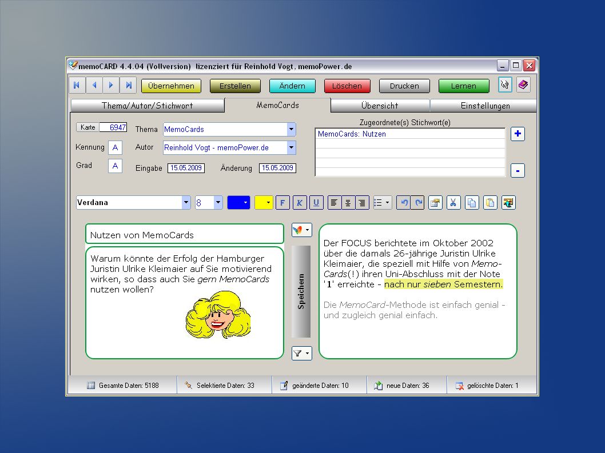
Task: Paste from clipboard icon
Action: pos(490,203)
